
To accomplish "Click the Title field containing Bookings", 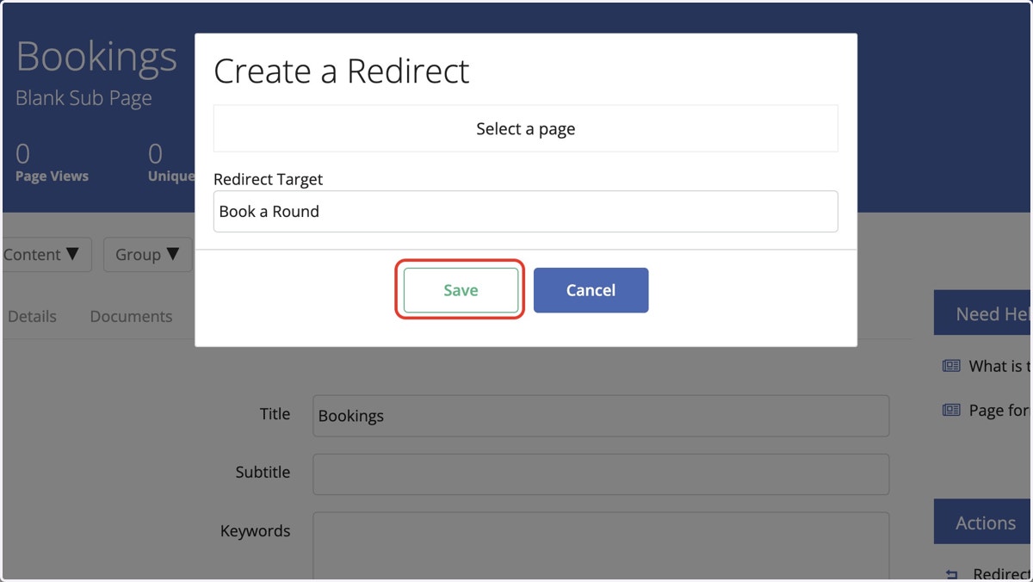I will pyautogui.click(x=600, y=416).
